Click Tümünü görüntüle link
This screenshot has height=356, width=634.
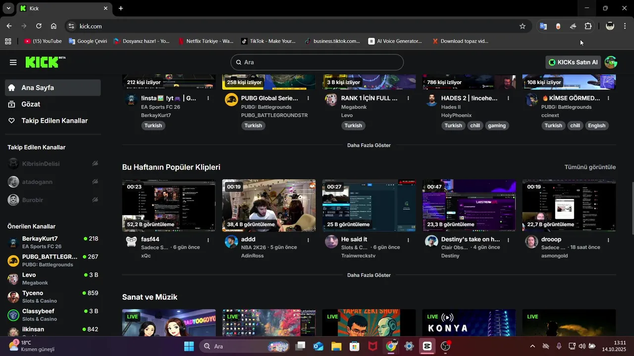[590, 167]
